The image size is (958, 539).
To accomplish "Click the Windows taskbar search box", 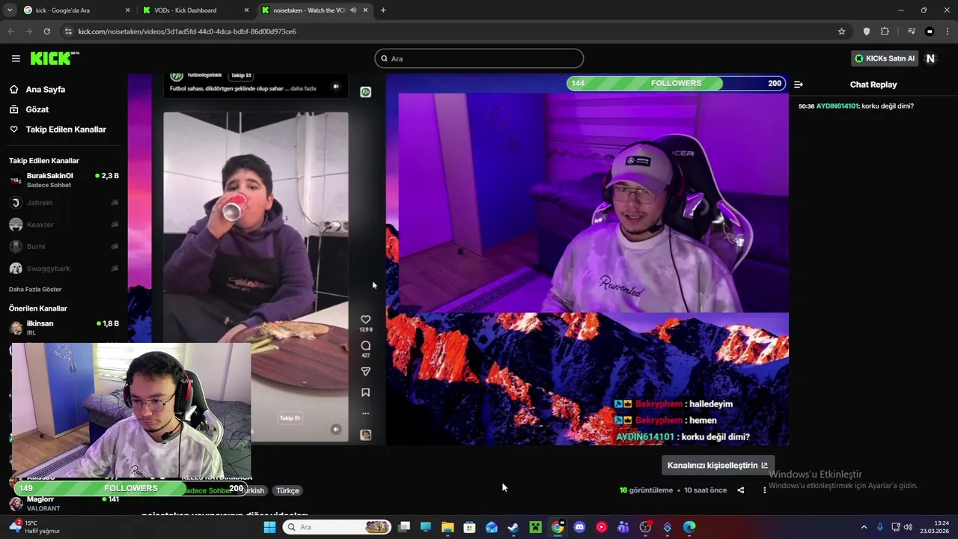I will point(338,527).
